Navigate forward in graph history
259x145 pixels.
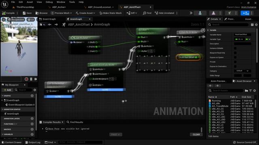click(x=56, y=25)
